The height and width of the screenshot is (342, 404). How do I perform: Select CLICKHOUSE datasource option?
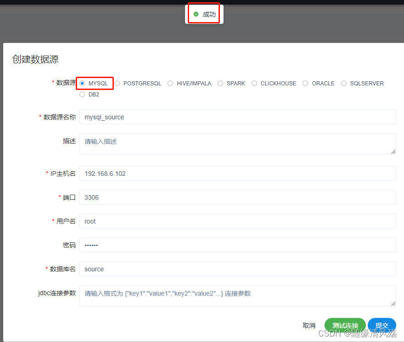coord(254,83)
